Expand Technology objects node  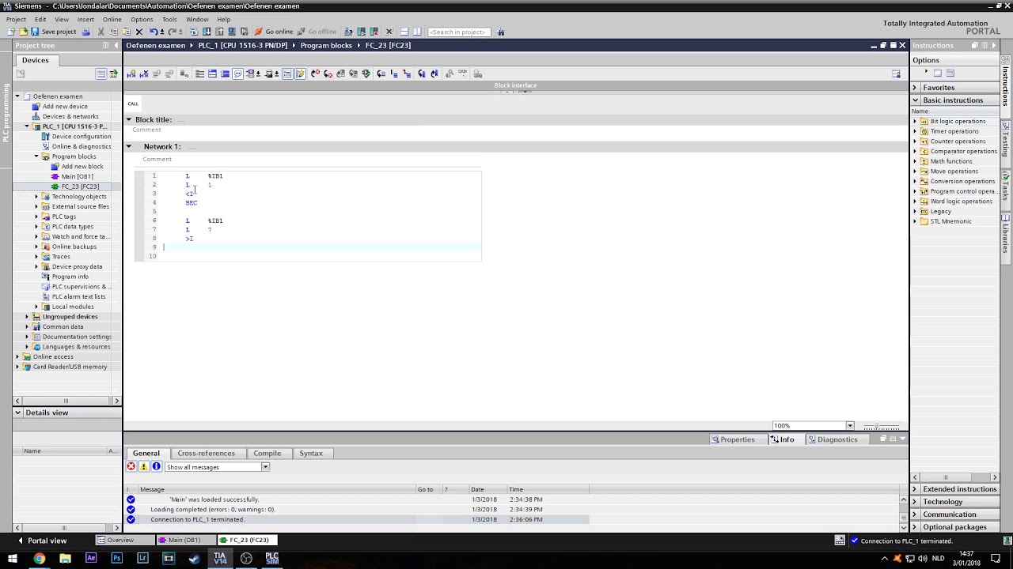pyautogui.click(x=36, y=197)
